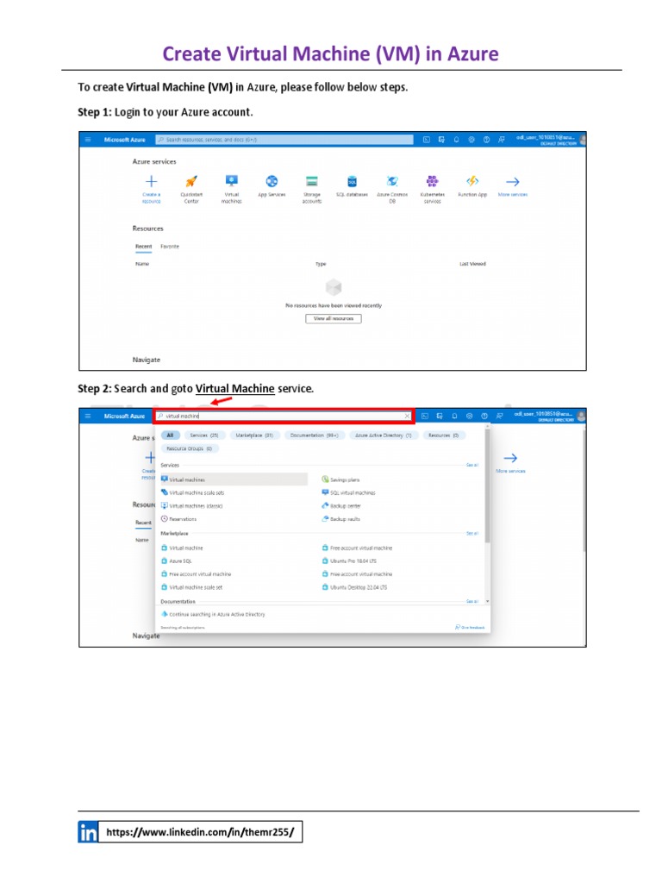The width and height of the screenshot is (662, 883).
Task: Click Create a resource plus icon in Step 1 screenshot
Action: (x=152, y=181)
